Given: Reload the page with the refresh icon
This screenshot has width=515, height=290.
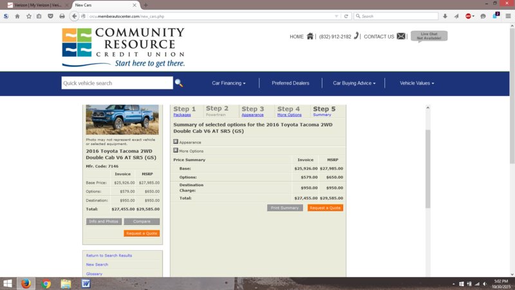Looking at the screenshot, I should (x=346, y=16).
